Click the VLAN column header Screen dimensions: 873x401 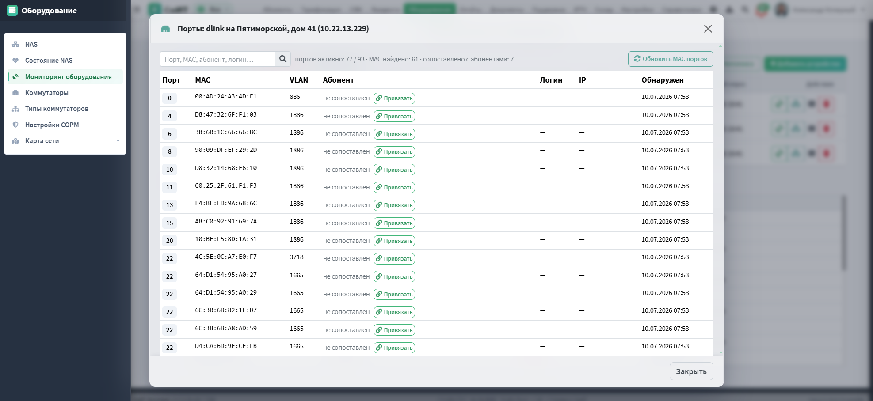coord(299,80)
